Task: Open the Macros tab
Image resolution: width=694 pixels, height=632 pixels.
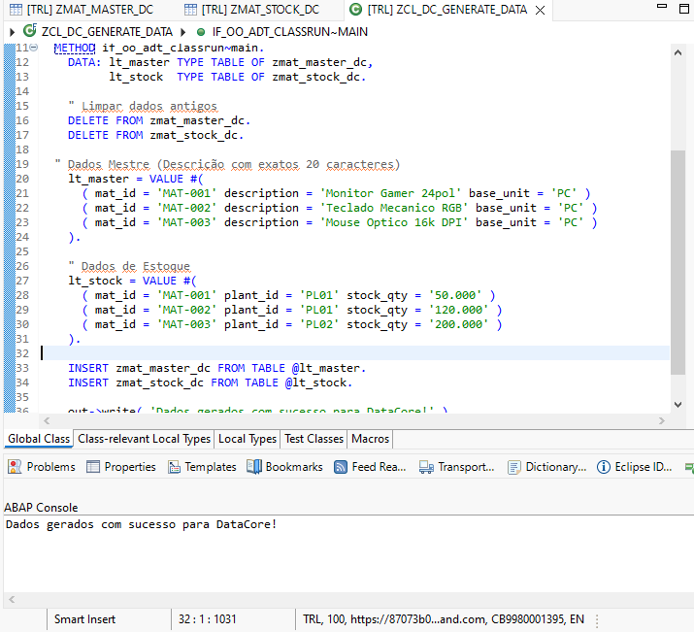Action: click(369, 439)
